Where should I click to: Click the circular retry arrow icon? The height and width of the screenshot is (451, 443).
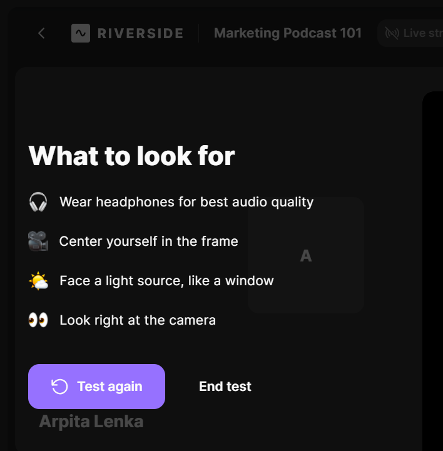pos(59,387)
